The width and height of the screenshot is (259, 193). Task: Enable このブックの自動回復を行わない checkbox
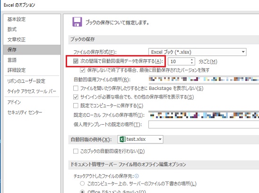(x=76, y=151)
